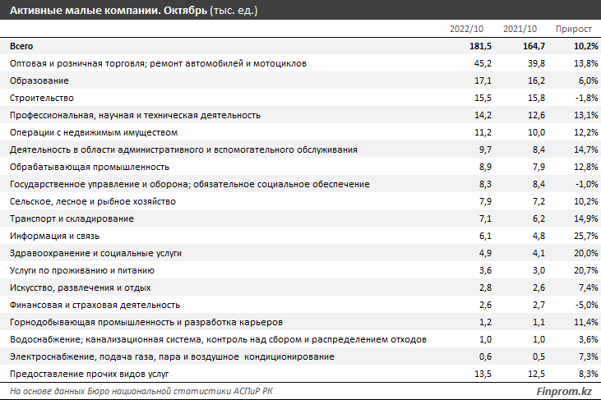Click the '2021/10' column header
The image size is (601, 400).
point(520,29)
